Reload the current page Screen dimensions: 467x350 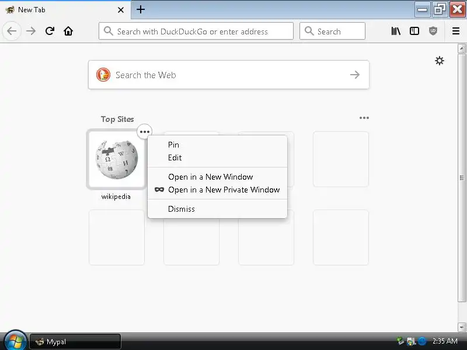click(50, 31)
